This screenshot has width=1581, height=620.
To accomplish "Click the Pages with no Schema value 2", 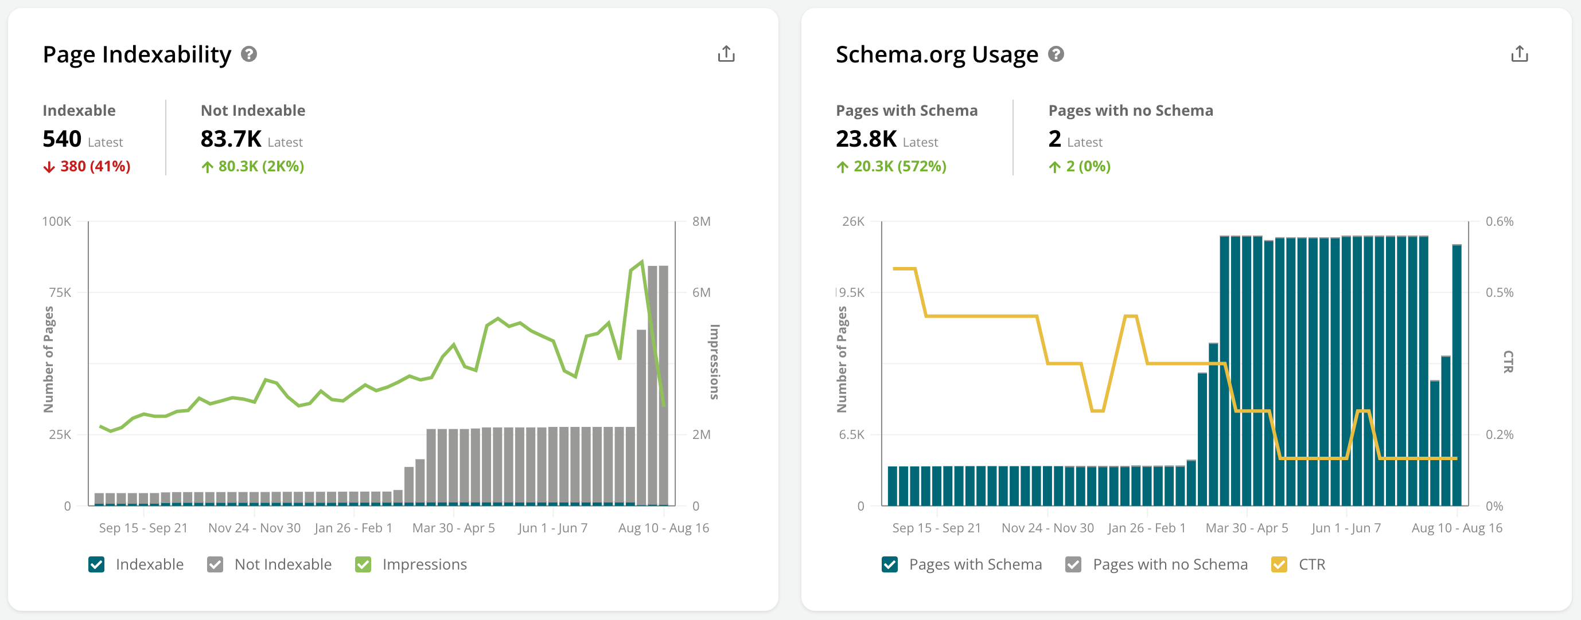I will click(x=1055, y=139).
